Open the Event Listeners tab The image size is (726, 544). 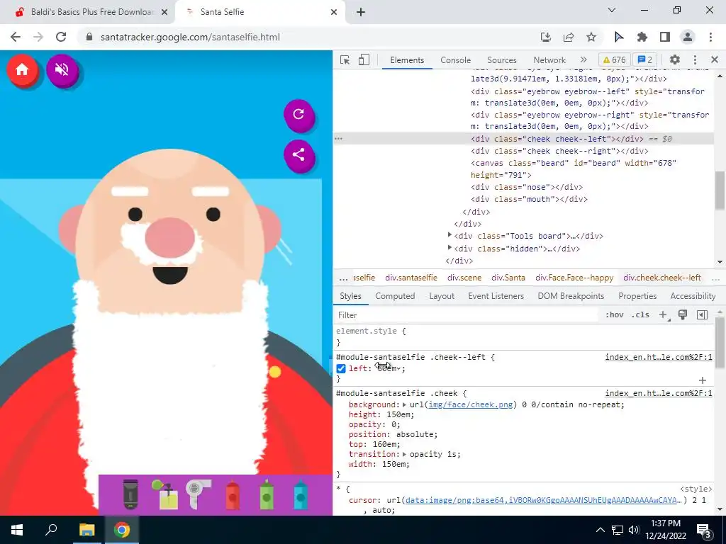point(496,296)
